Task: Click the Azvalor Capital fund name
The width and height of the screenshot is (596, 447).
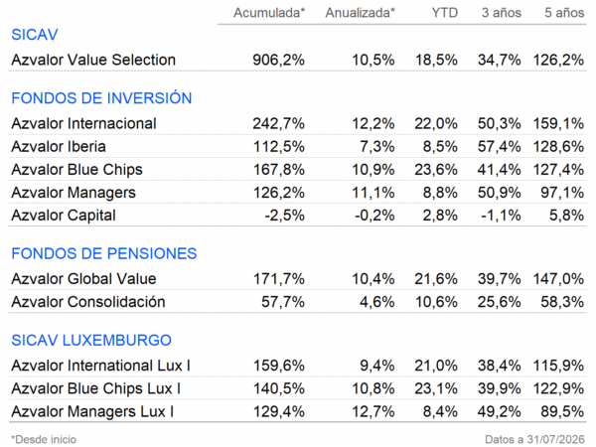Action: pyautogui.click(x=64, y=216)
